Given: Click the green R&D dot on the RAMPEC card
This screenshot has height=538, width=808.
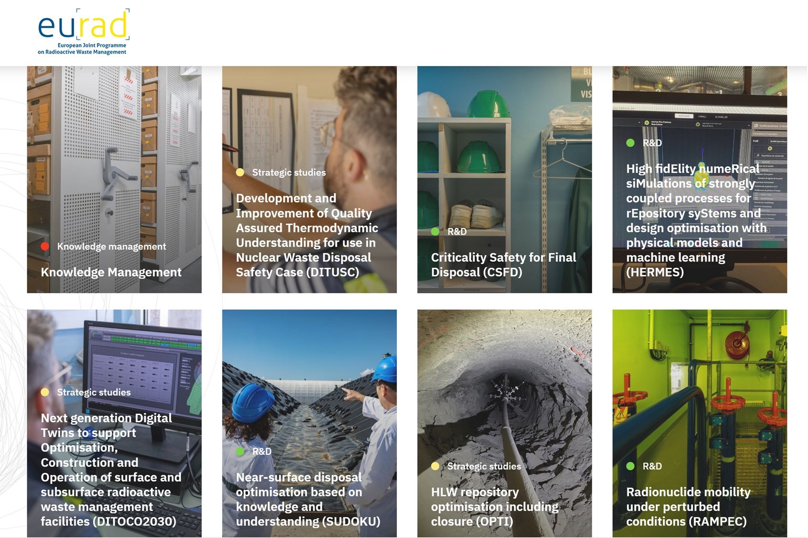Looking at the screenshot, I should point(630,466).
